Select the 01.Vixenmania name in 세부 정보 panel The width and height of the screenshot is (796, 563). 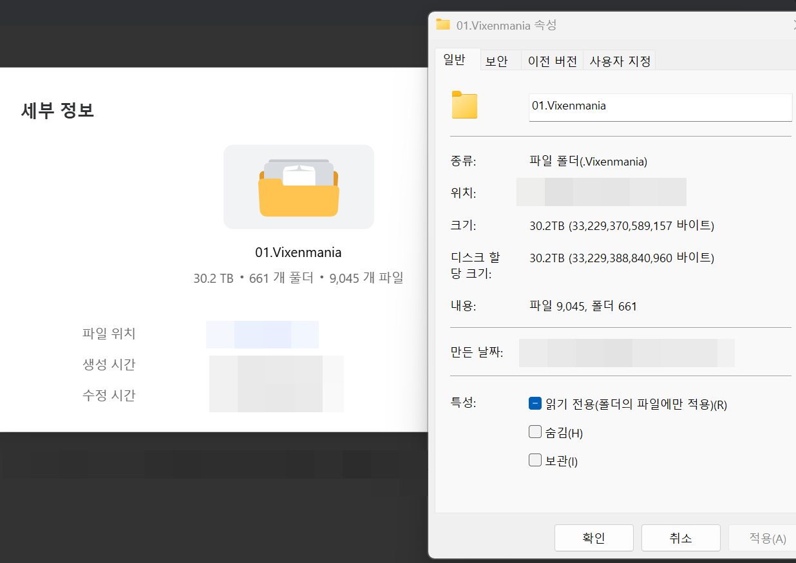point(298,253)
